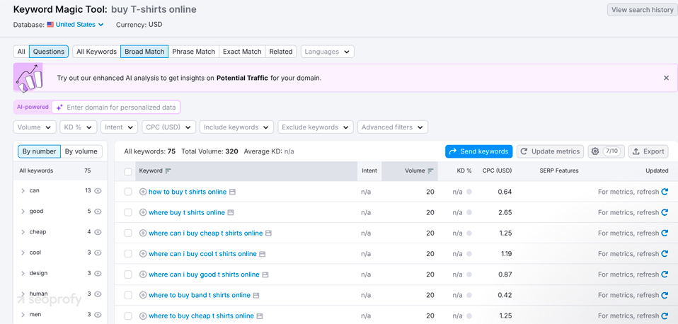Sort by Keyword column sort icon
The height and width of the screenshot is (324, 678).
pyautogui.click(x=168, y=171)
